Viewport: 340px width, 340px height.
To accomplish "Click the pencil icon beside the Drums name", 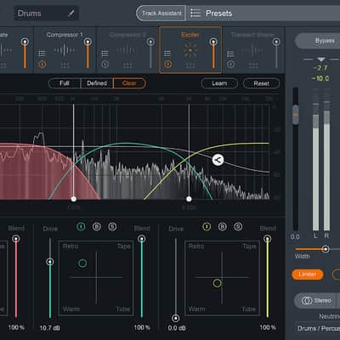I will tap(71, 14).
